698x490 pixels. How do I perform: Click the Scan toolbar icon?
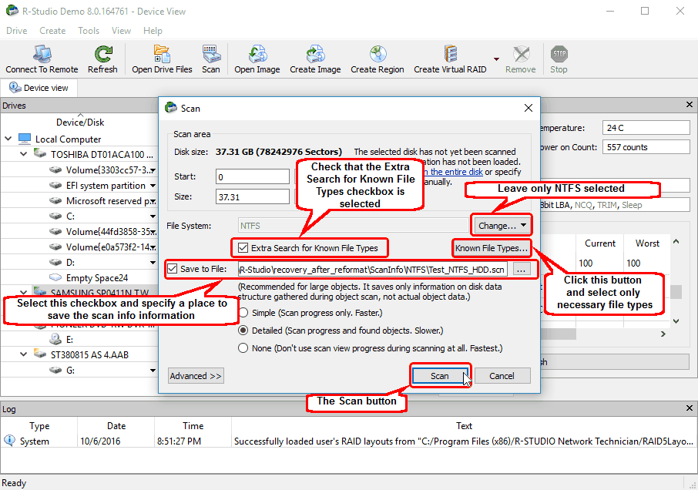coord(211,54)
